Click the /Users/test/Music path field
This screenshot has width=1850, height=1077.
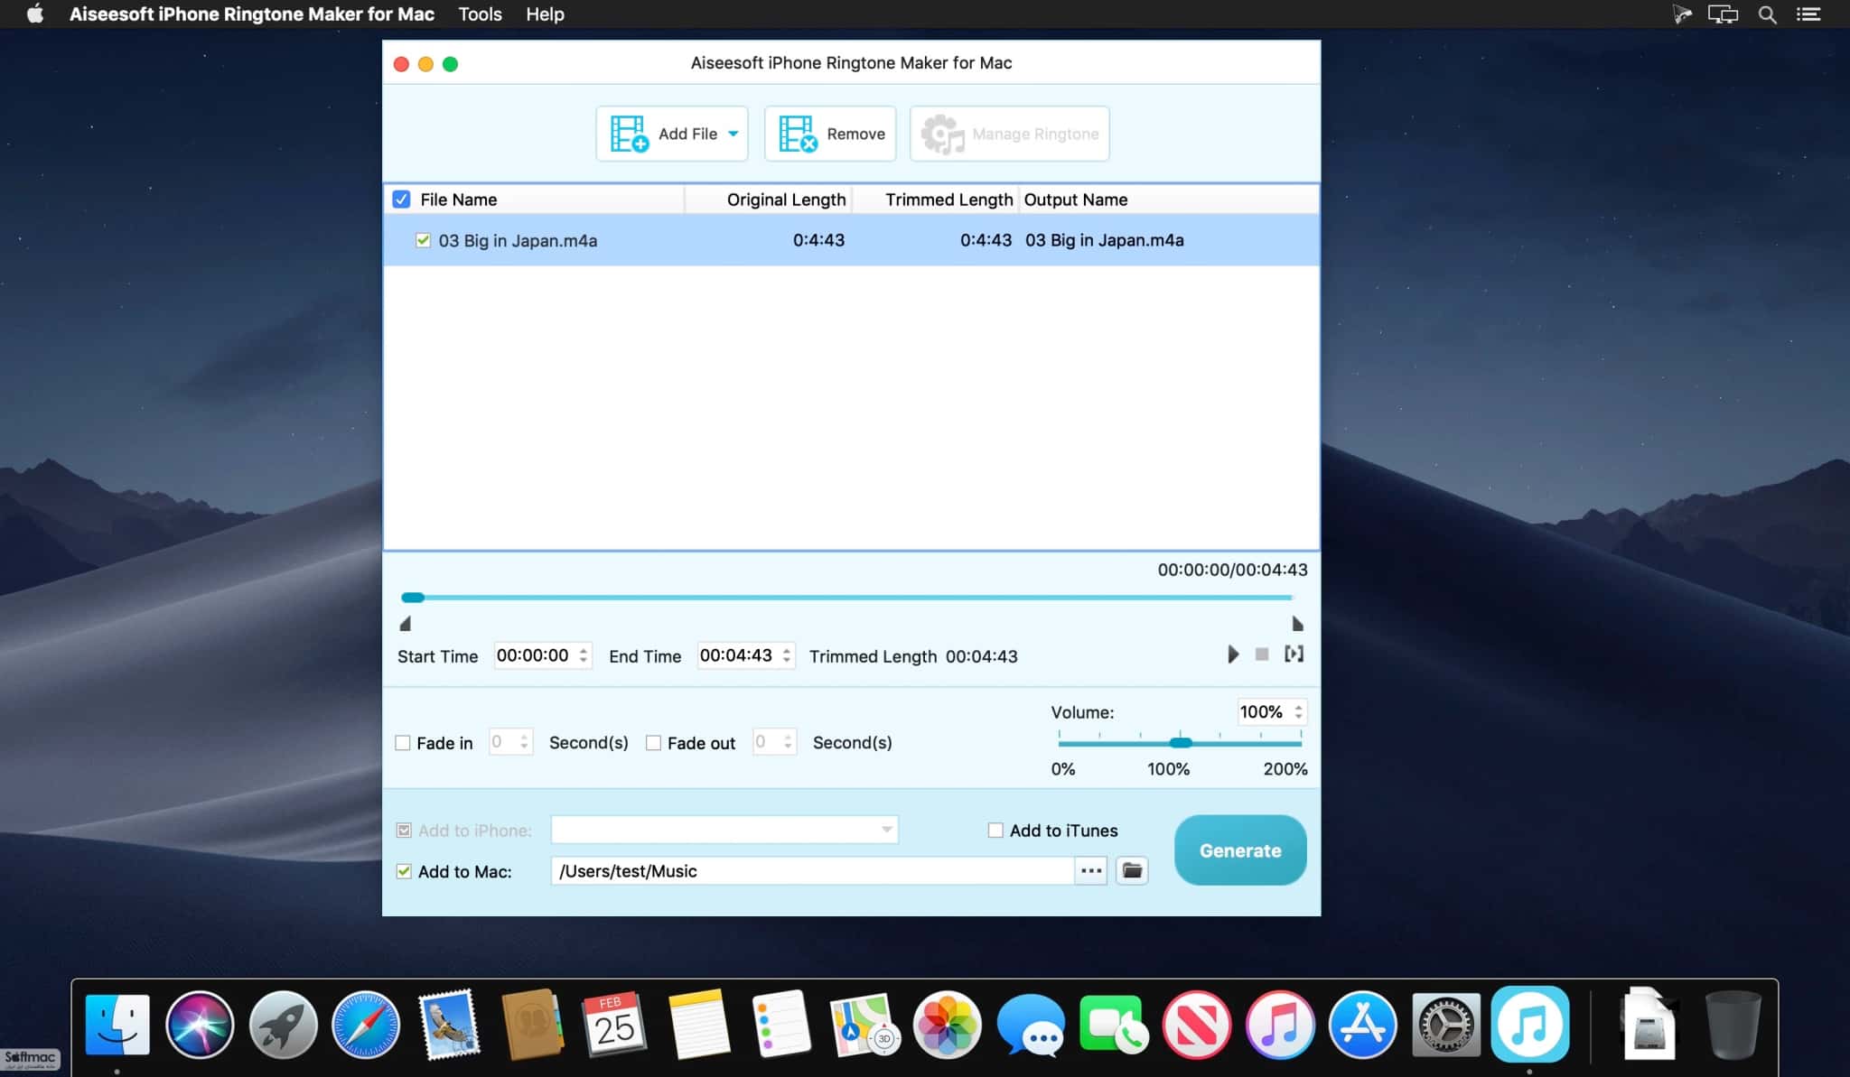(812, 871)
